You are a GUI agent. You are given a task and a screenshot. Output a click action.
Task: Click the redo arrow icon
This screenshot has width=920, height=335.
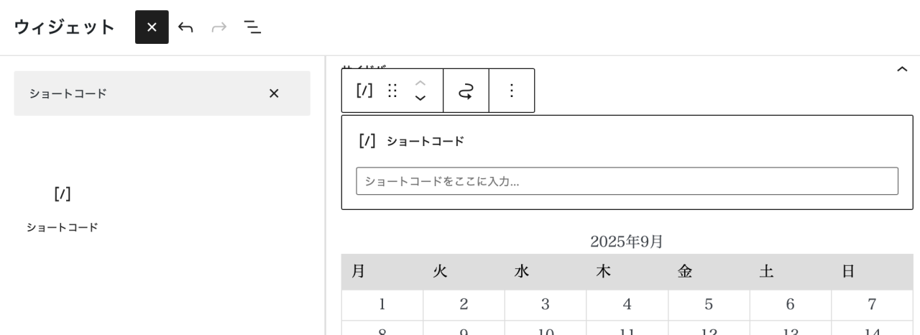point(219,27)
